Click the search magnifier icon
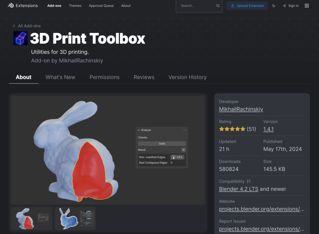The image size is (319, 234). coord(218,6)
